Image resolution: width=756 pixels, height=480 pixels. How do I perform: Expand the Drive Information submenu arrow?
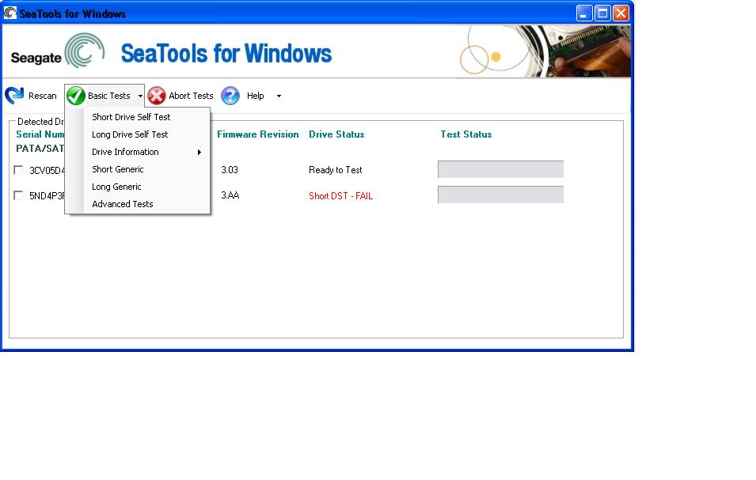199,152
